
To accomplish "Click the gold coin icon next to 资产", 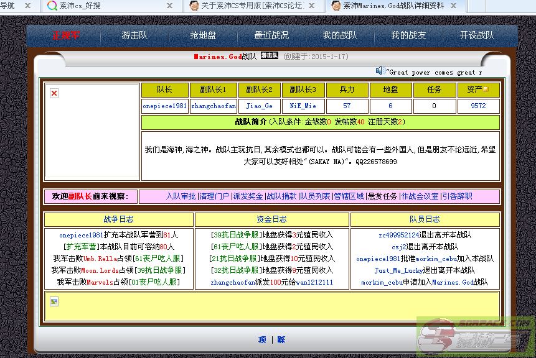I will [486, 89].
